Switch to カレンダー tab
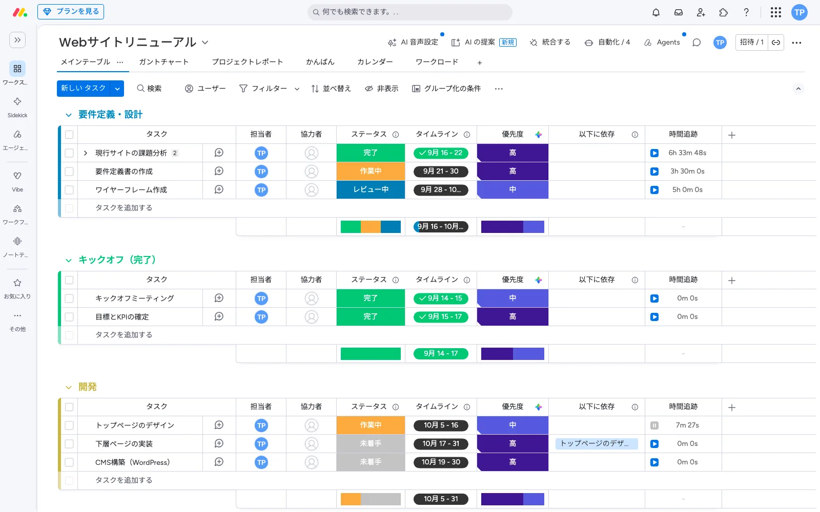Screen dimensions: 820x512 tap(375, 62)
